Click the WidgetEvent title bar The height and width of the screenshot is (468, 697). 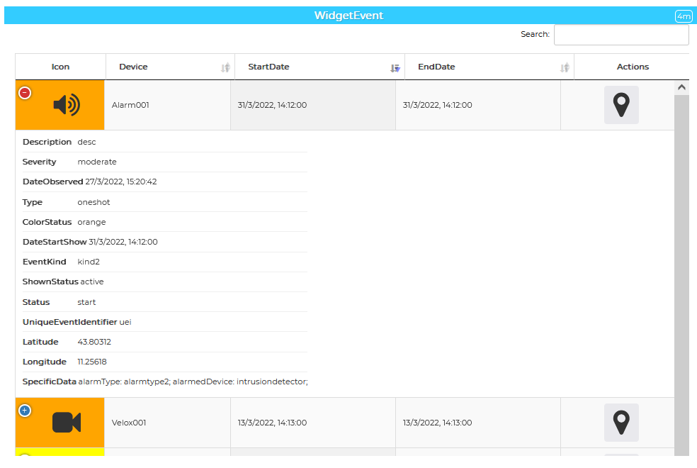click(x=348, y=16)
